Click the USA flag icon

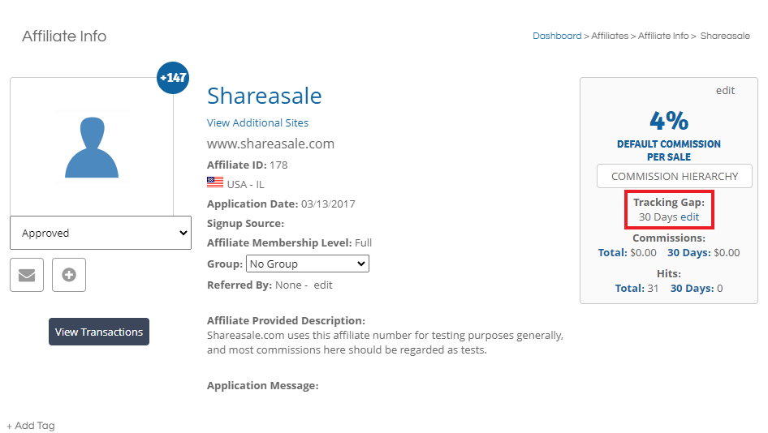coord(215,182)
